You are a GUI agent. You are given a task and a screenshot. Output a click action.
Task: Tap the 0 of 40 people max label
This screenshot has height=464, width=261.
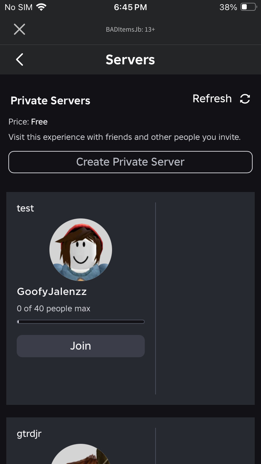tap(54, 309)
